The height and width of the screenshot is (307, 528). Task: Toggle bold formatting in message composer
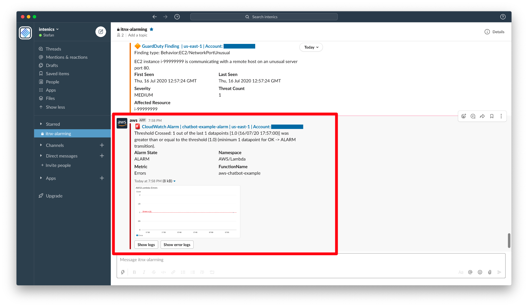pos(134,272)
